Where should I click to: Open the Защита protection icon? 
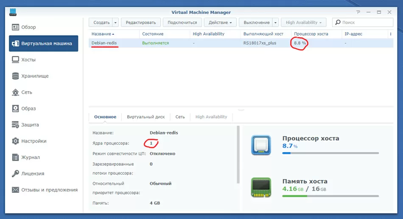coord(15,125)
